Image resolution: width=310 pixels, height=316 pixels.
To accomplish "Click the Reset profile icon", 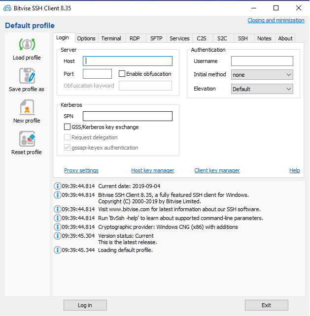I will (x=27, y=139).
